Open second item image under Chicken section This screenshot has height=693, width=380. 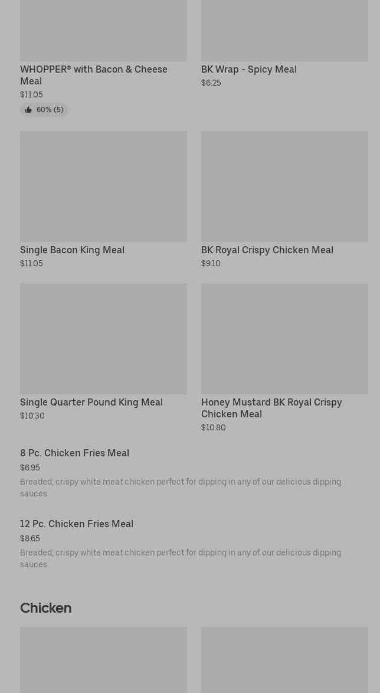tap(284, 659)
